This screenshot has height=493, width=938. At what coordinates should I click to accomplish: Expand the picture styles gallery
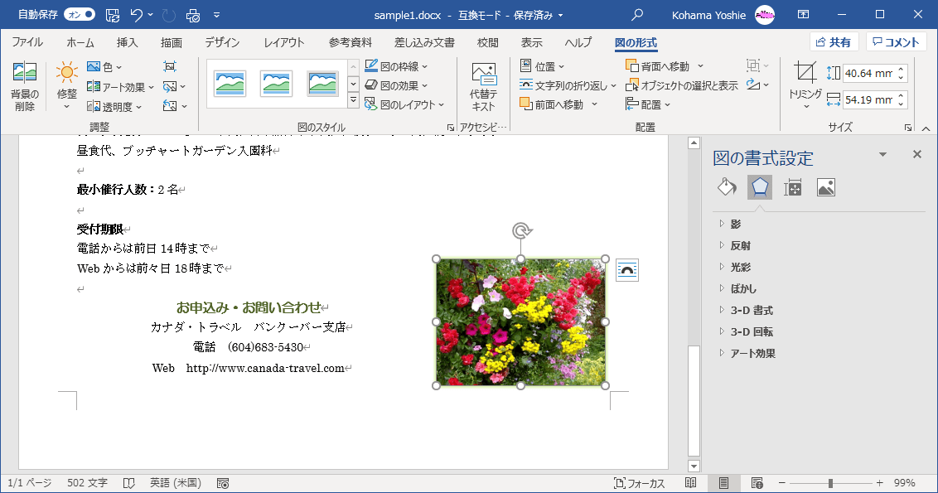pos(354,100)
